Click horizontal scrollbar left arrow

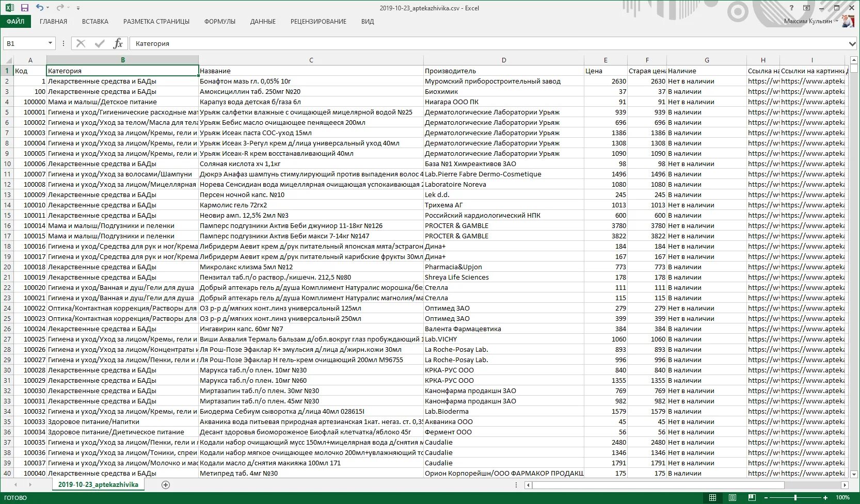coord(528,485)
